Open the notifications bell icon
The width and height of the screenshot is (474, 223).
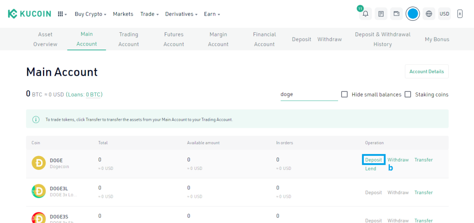(365, 14)
